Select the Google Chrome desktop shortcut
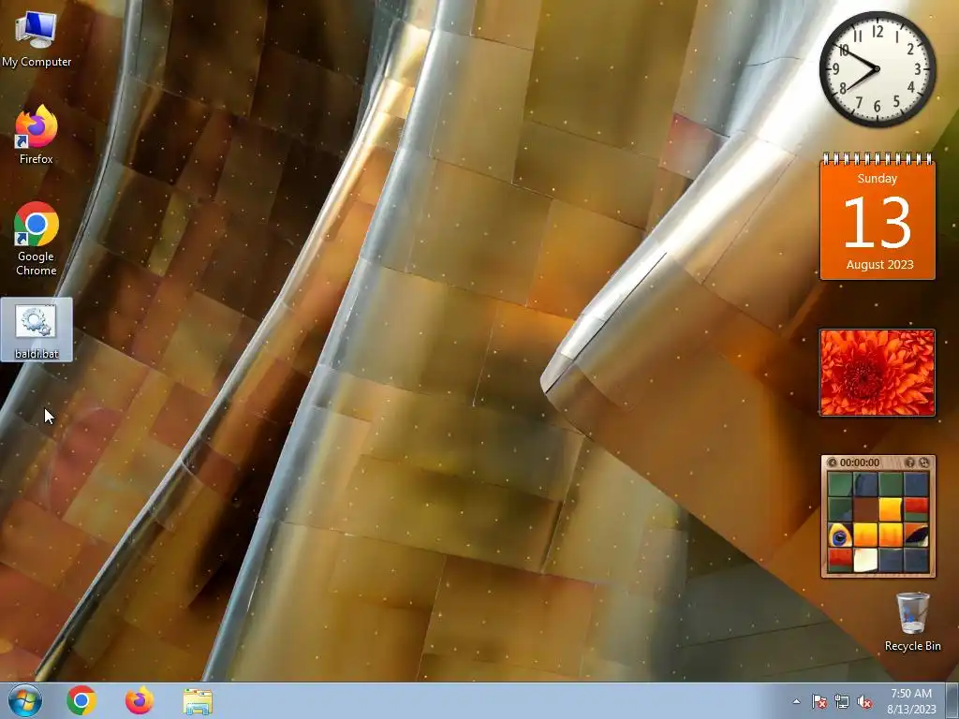 coord(37,239)
